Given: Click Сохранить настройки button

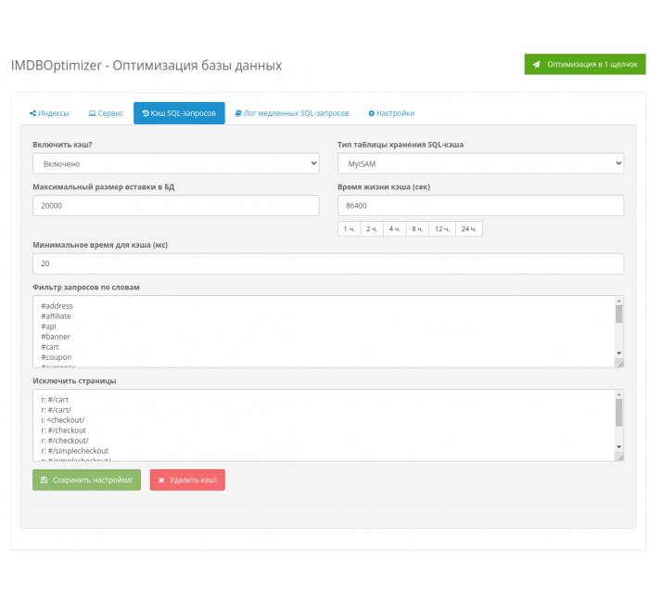Looking at the screenshot, I should point(86,480).
